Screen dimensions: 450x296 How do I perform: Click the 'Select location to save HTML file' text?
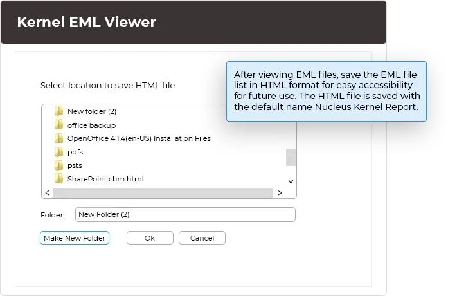click(107, 86)
